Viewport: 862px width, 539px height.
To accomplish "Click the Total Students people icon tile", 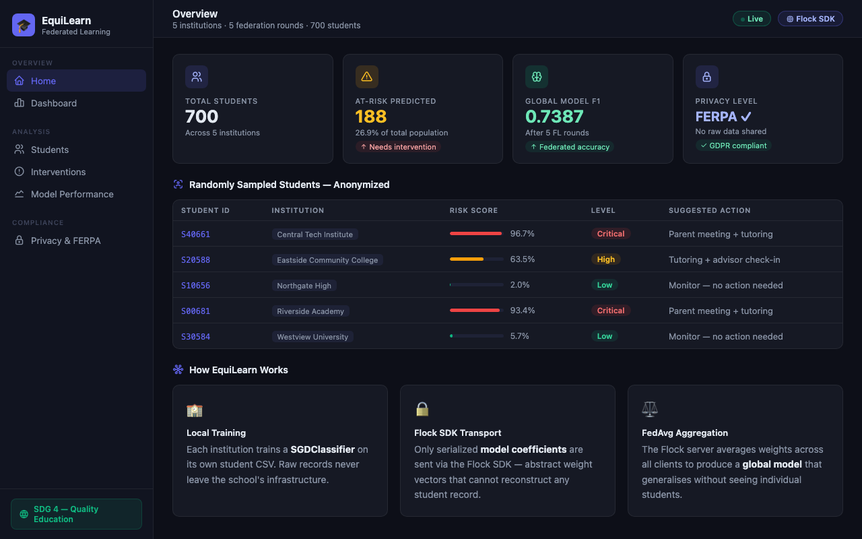I will (197, 77).
